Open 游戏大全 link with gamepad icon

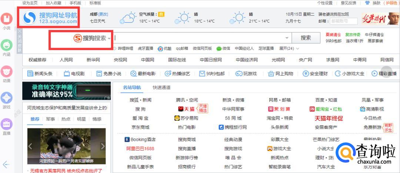[x=279, y=149]
